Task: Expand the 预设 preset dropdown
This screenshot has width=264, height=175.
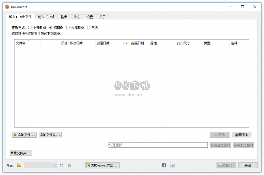Action: point(40,165)
